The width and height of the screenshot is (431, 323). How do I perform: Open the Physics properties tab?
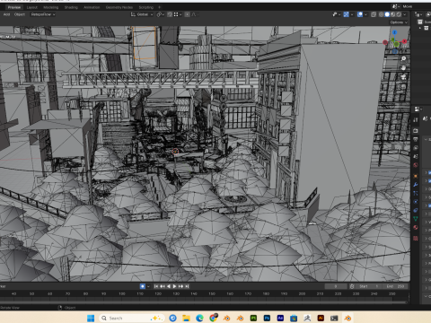coord(416,202)
